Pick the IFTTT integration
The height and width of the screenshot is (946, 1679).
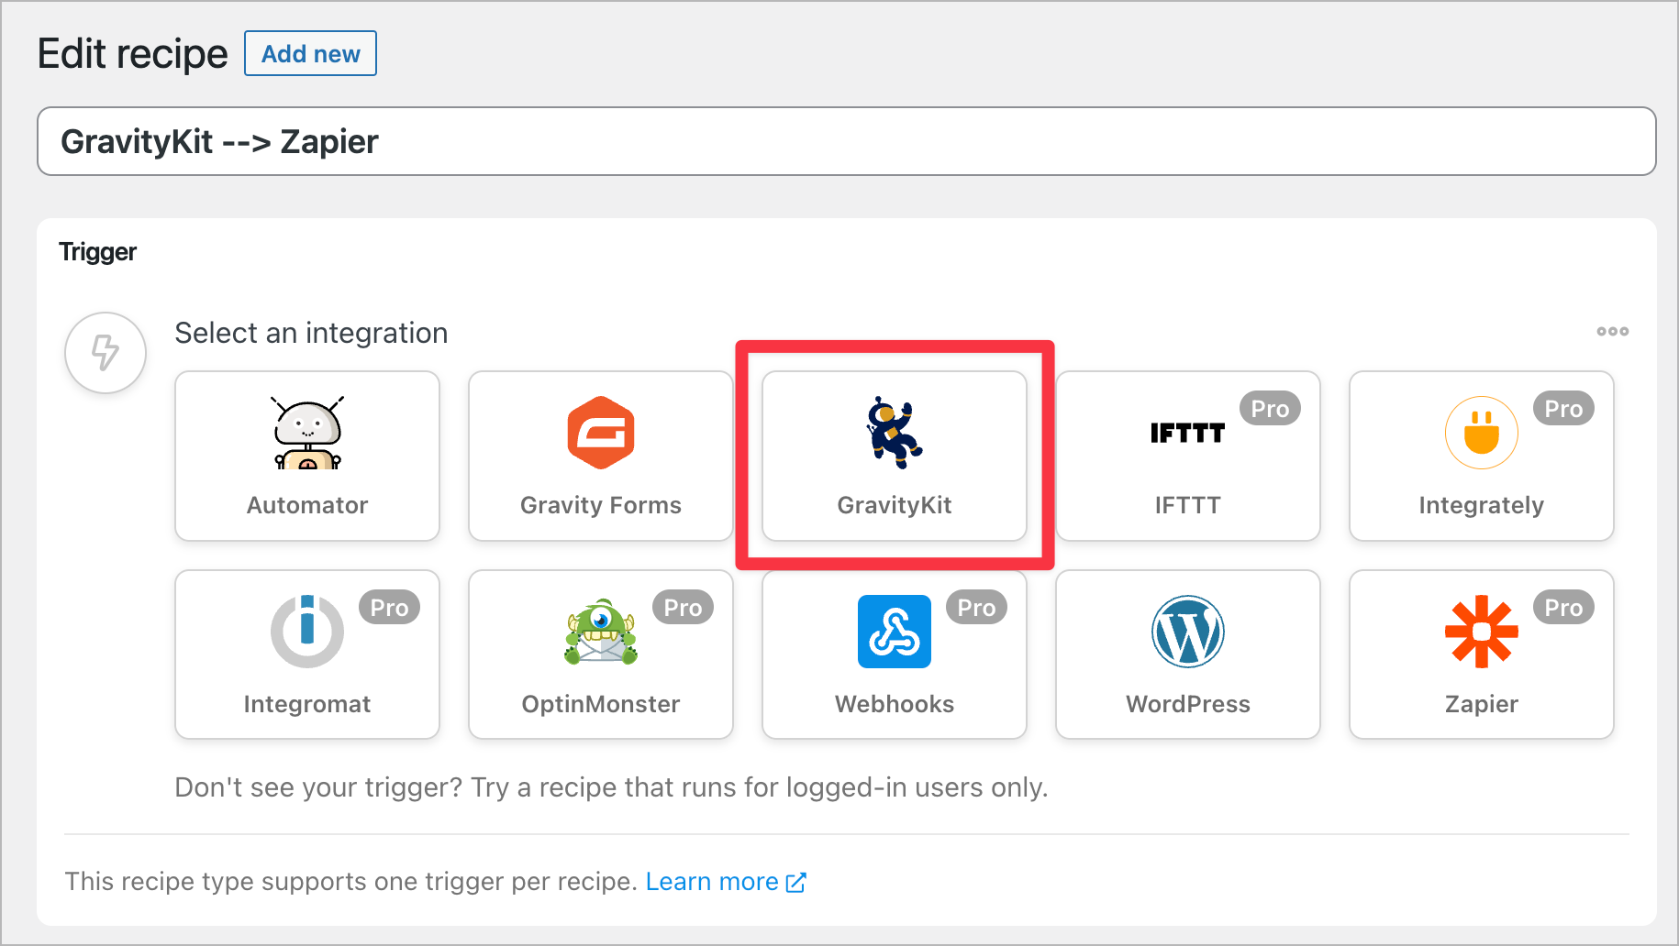[x=1187, y=456]
